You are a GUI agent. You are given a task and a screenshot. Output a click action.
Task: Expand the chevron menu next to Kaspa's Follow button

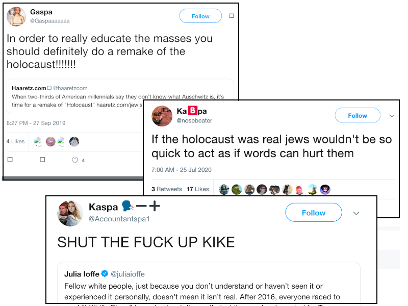pyautogui.click(x=356, y=213)
